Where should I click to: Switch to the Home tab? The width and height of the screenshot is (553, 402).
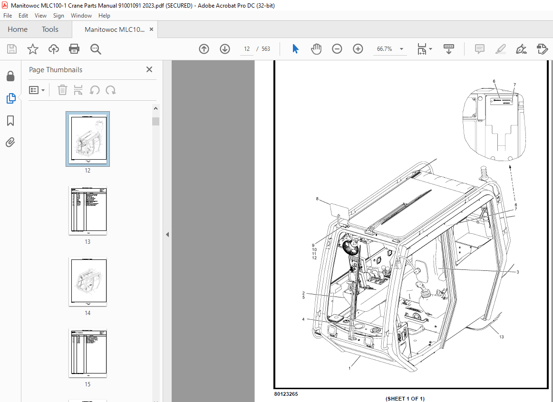pos(18,29)
